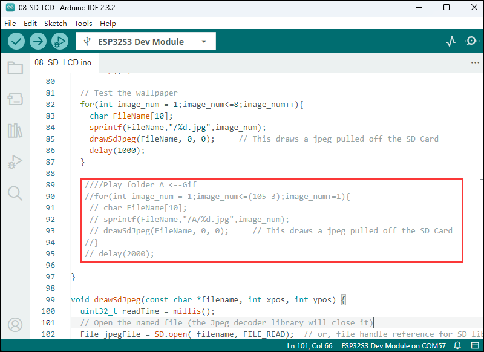Open the Sketchbook folder panel

click(x=15, y=67)
